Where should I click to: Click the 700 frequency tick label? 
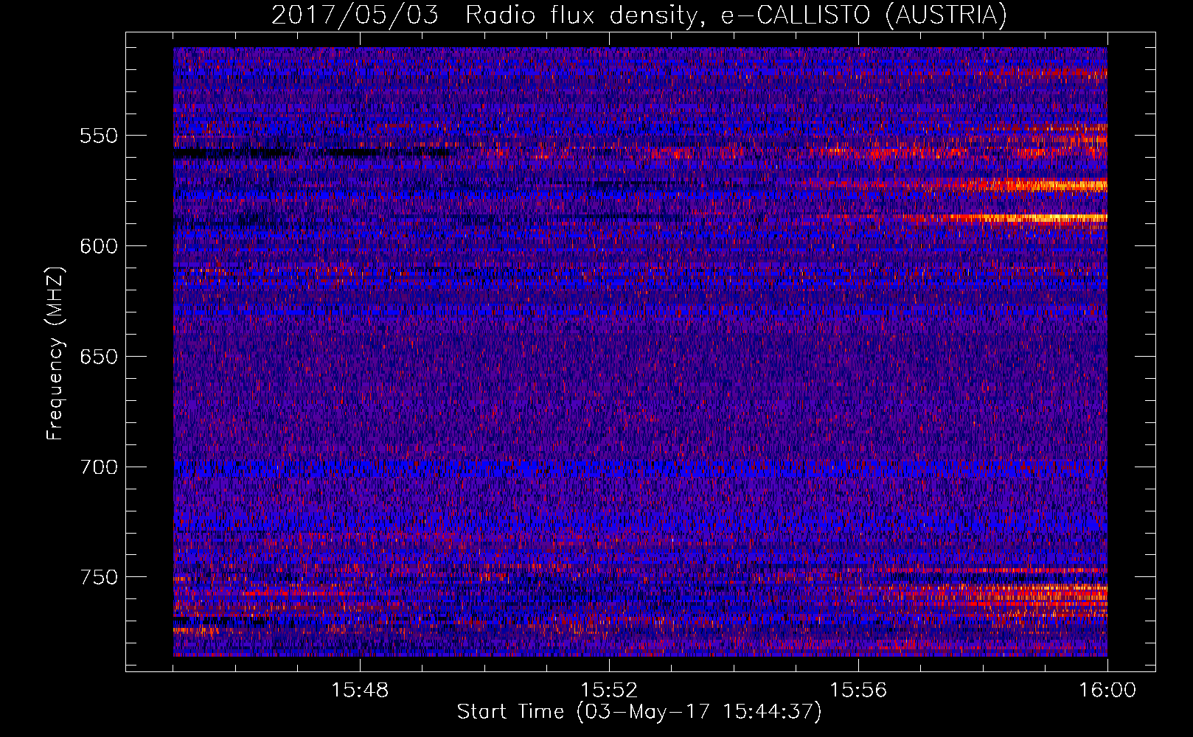click(x=99, y=467)
